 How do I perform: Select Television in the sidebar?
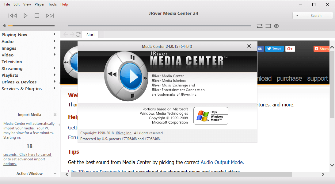[12, 62]
